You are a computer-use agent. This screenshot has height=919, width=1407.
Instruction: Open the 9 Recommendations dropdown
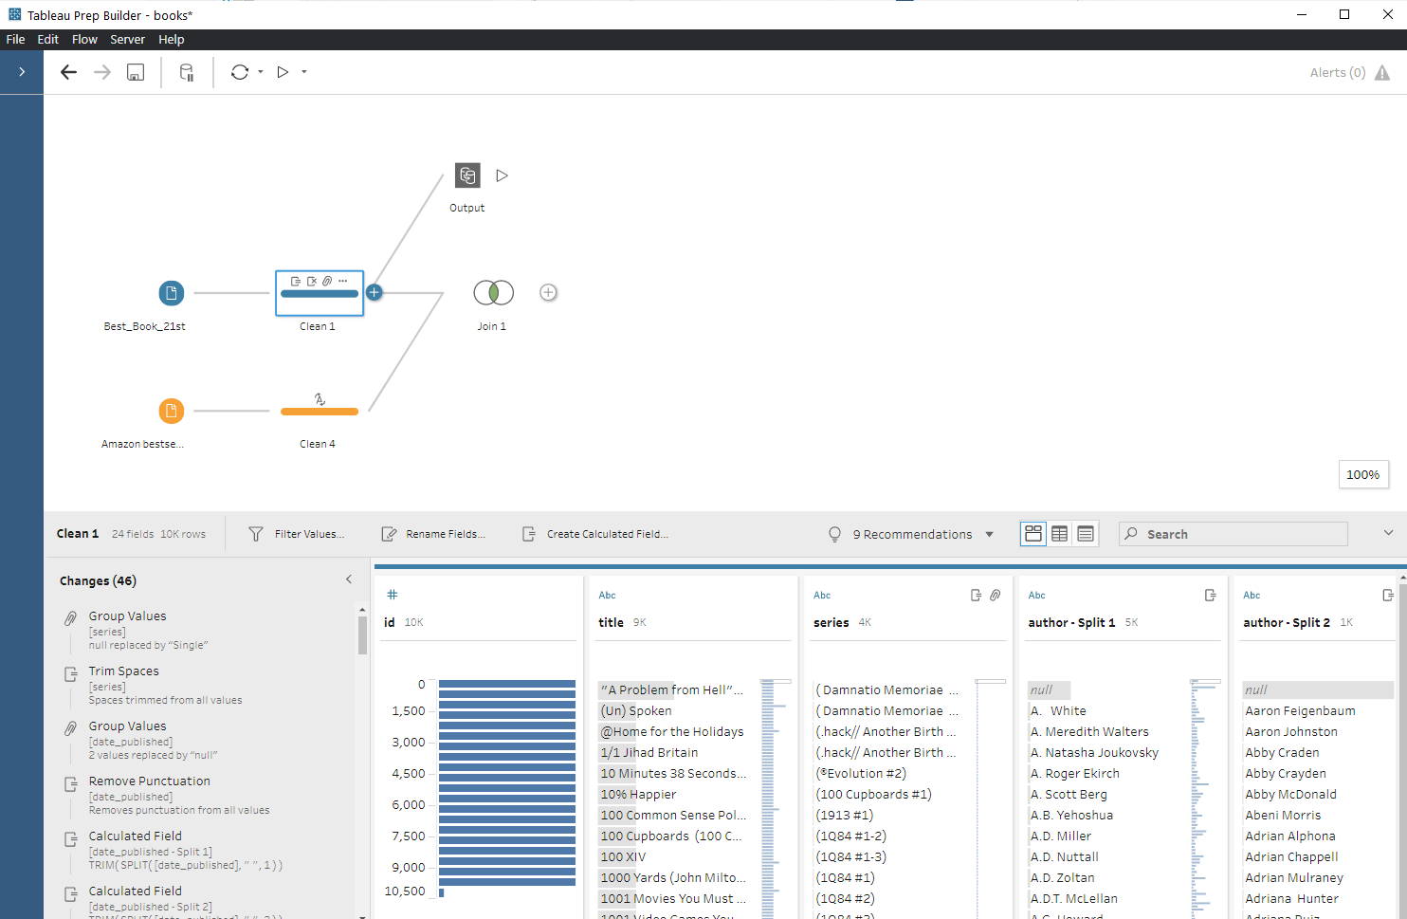coord(991,534)
